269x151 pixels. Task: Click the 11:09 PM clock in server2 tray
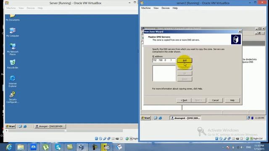(259, 118)
